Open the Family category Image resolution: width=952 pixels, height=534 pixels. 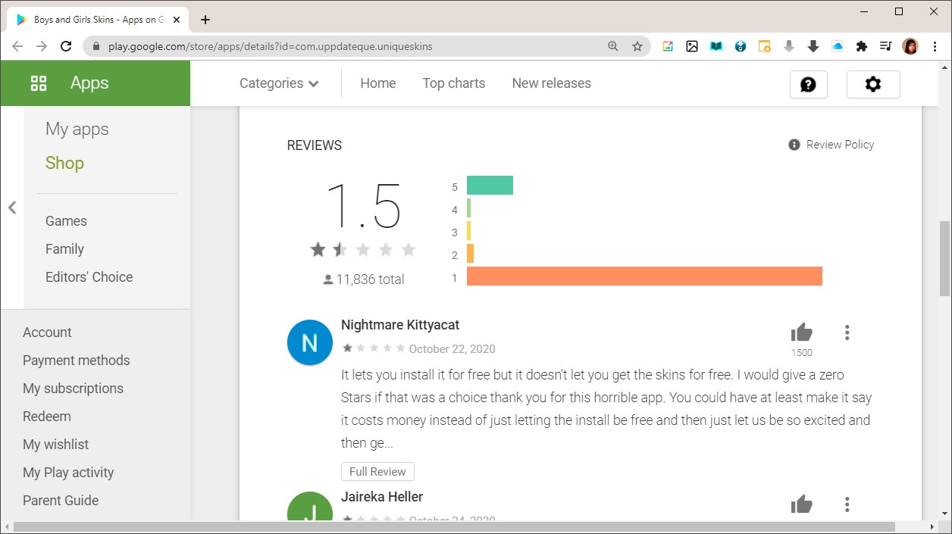click(x=64, y=249)
